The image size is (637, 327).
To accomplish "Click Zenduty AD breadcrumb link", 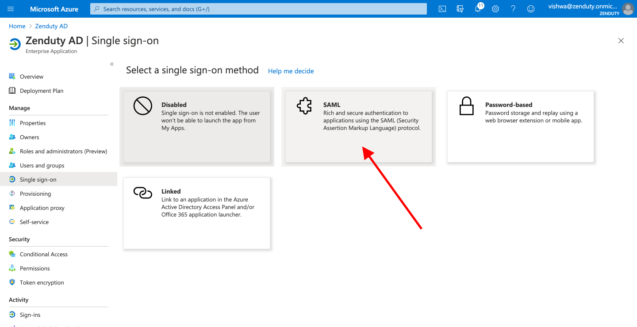I will point(51,26).
